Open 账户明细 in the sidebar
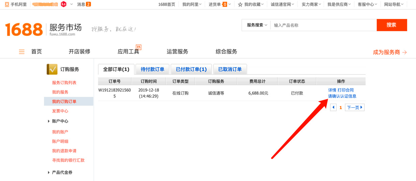Image resolution: width=416 pixels, height=181 pixels. (x=60, y=141)
